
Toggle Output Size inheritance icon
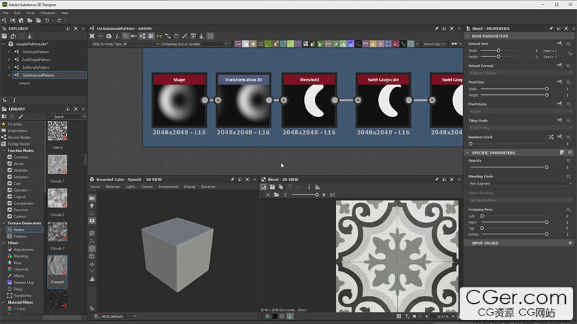pyautogui.click(x=560, y=44)
